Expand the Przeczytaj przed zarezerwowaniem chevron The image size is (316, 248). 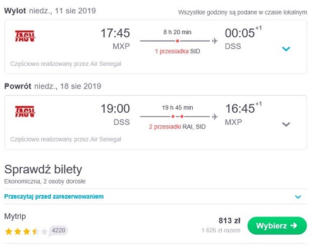click(x=298, y=197)
